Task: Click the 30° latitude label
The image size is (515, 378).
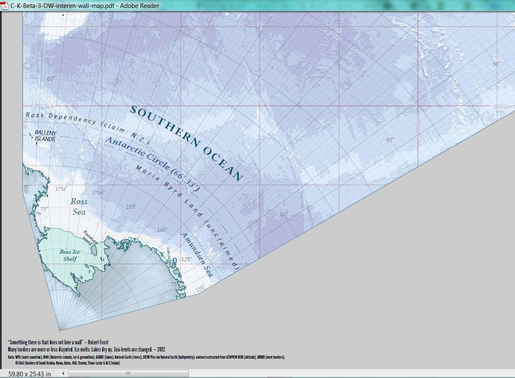Action: coord(496,64)
